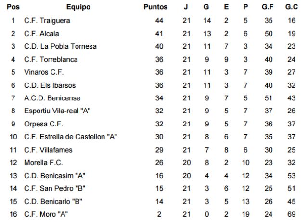Select C.F. Villafames team name
This screenshot has width=308, height=222.
[48, 150]
